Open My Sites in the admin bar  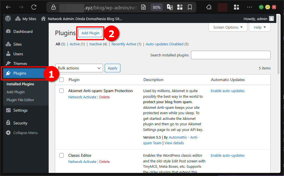click(x=26, y=19)
